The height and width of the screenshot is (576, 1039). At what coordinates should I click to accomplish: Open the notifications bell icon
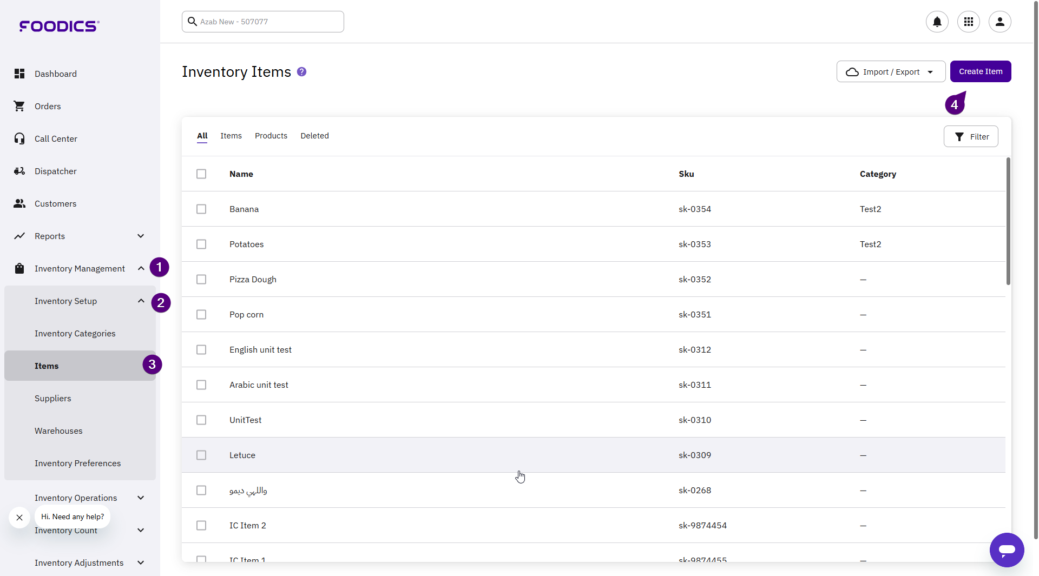[x=937, y=22]
